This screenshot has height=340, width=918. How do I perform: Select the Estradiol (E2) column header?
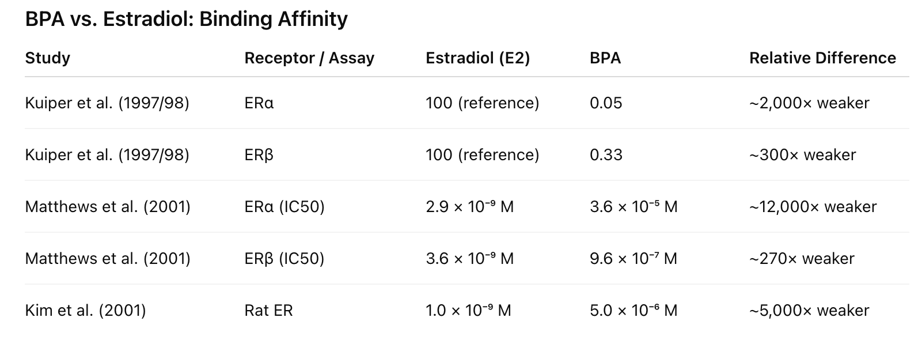pyautogui.click(x=477, y=58)
